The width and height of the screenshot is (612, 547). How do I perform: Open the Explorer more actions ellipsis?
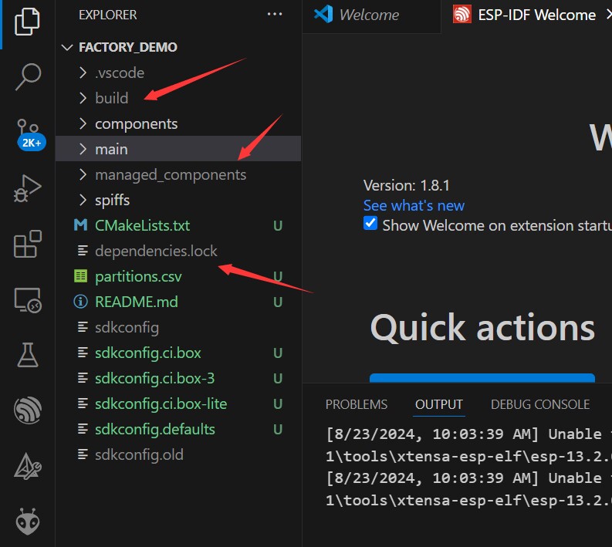[275, 15]
